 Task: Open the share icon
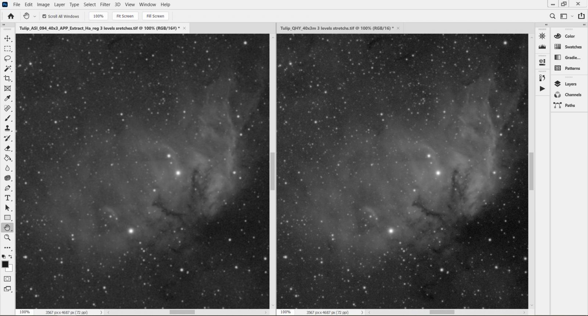coord(581,16)
